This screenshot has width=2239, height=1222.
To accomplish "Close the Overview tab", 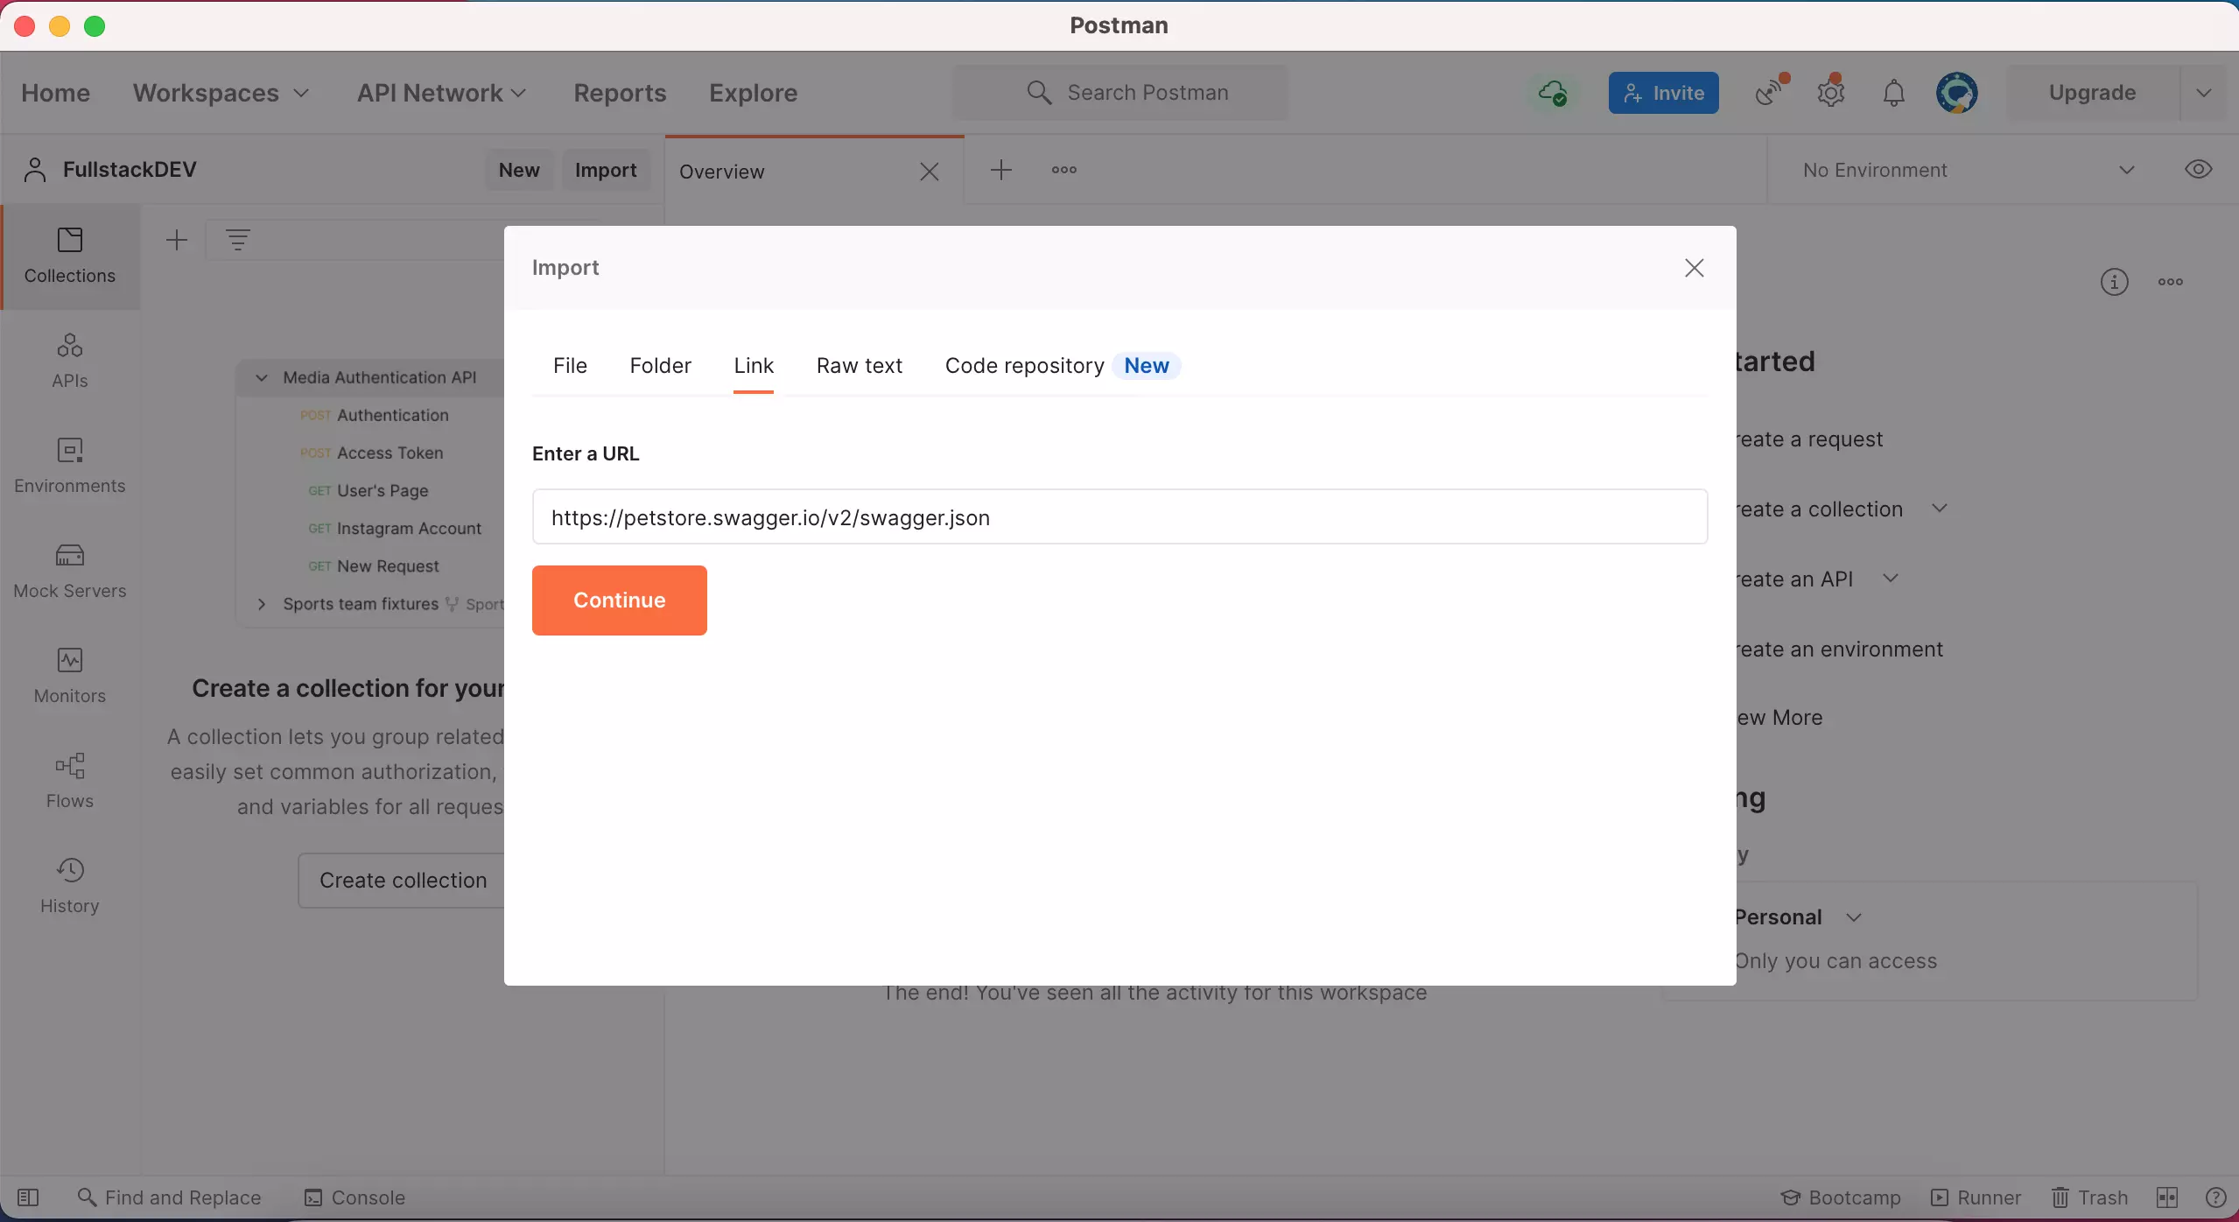I will pos(930,172).
